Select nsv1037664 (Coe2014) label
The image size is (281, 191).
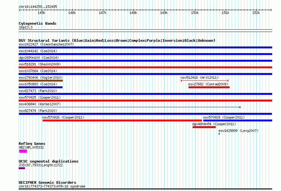[38, 71]
